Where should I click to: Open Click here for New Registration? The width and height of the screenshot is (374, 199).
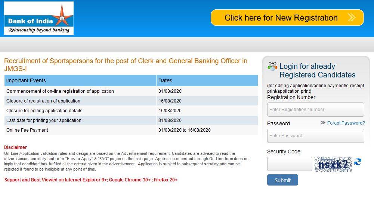click(287, 18)
